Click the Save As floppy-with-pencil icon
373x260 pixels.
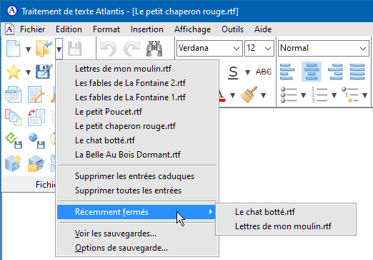(44, 72)
